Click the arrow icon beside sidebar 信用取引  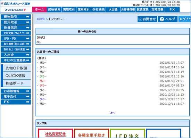point(28,22)
